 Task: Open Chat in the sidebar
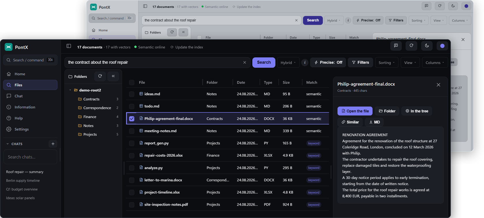coord(30,96)
